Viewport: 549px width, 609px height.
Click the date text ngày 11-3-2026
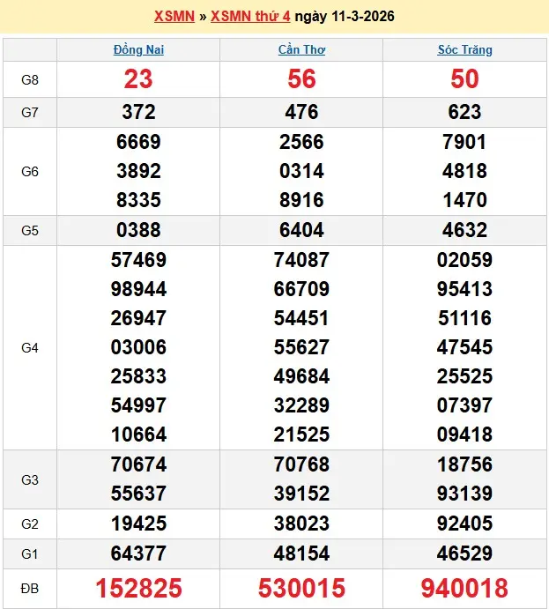click(x=344, y=16)
